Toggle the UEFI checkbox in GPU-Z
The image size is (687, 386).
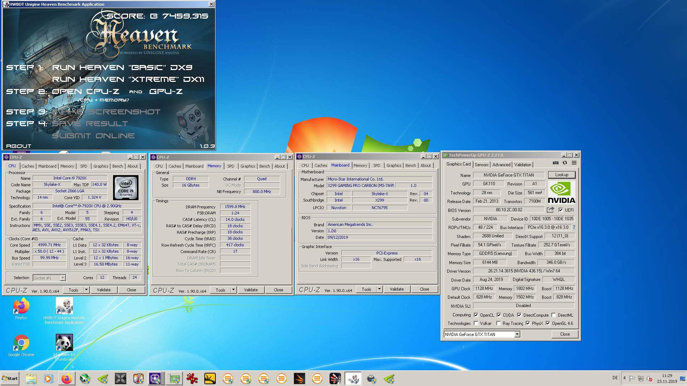[561, 210]
